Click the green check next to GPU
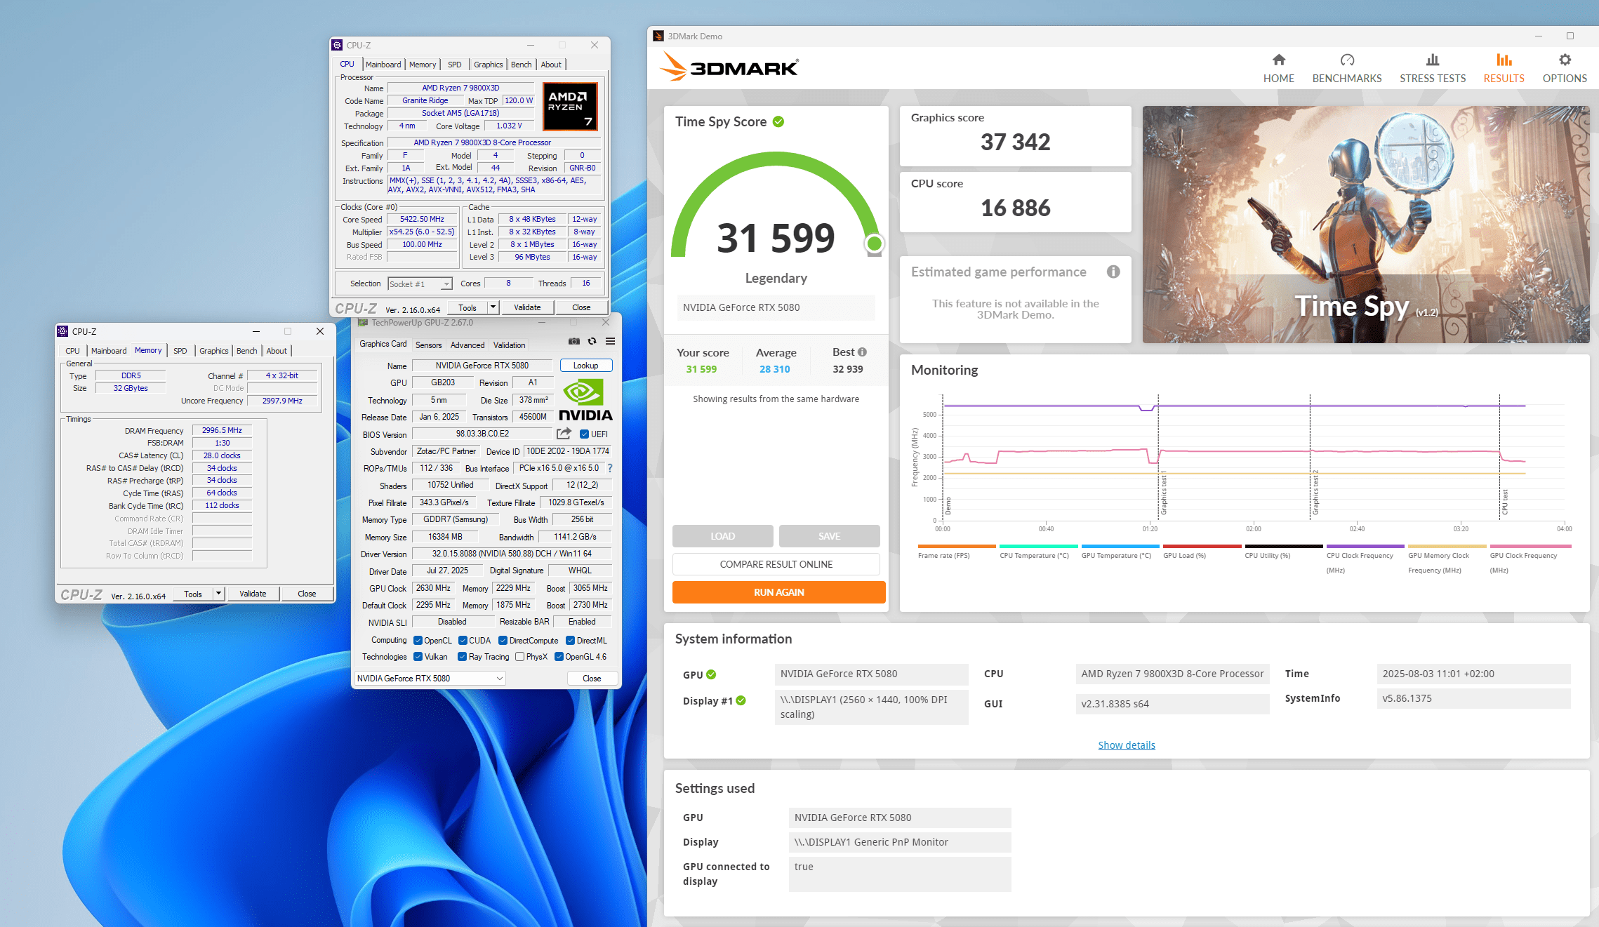The image size is (1599, 927). coord(711,674)
